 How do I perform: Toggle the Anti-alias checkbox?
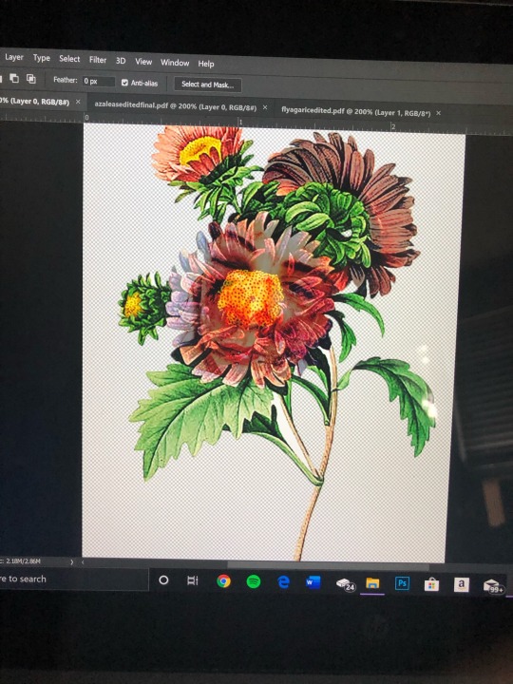[124, 83]
